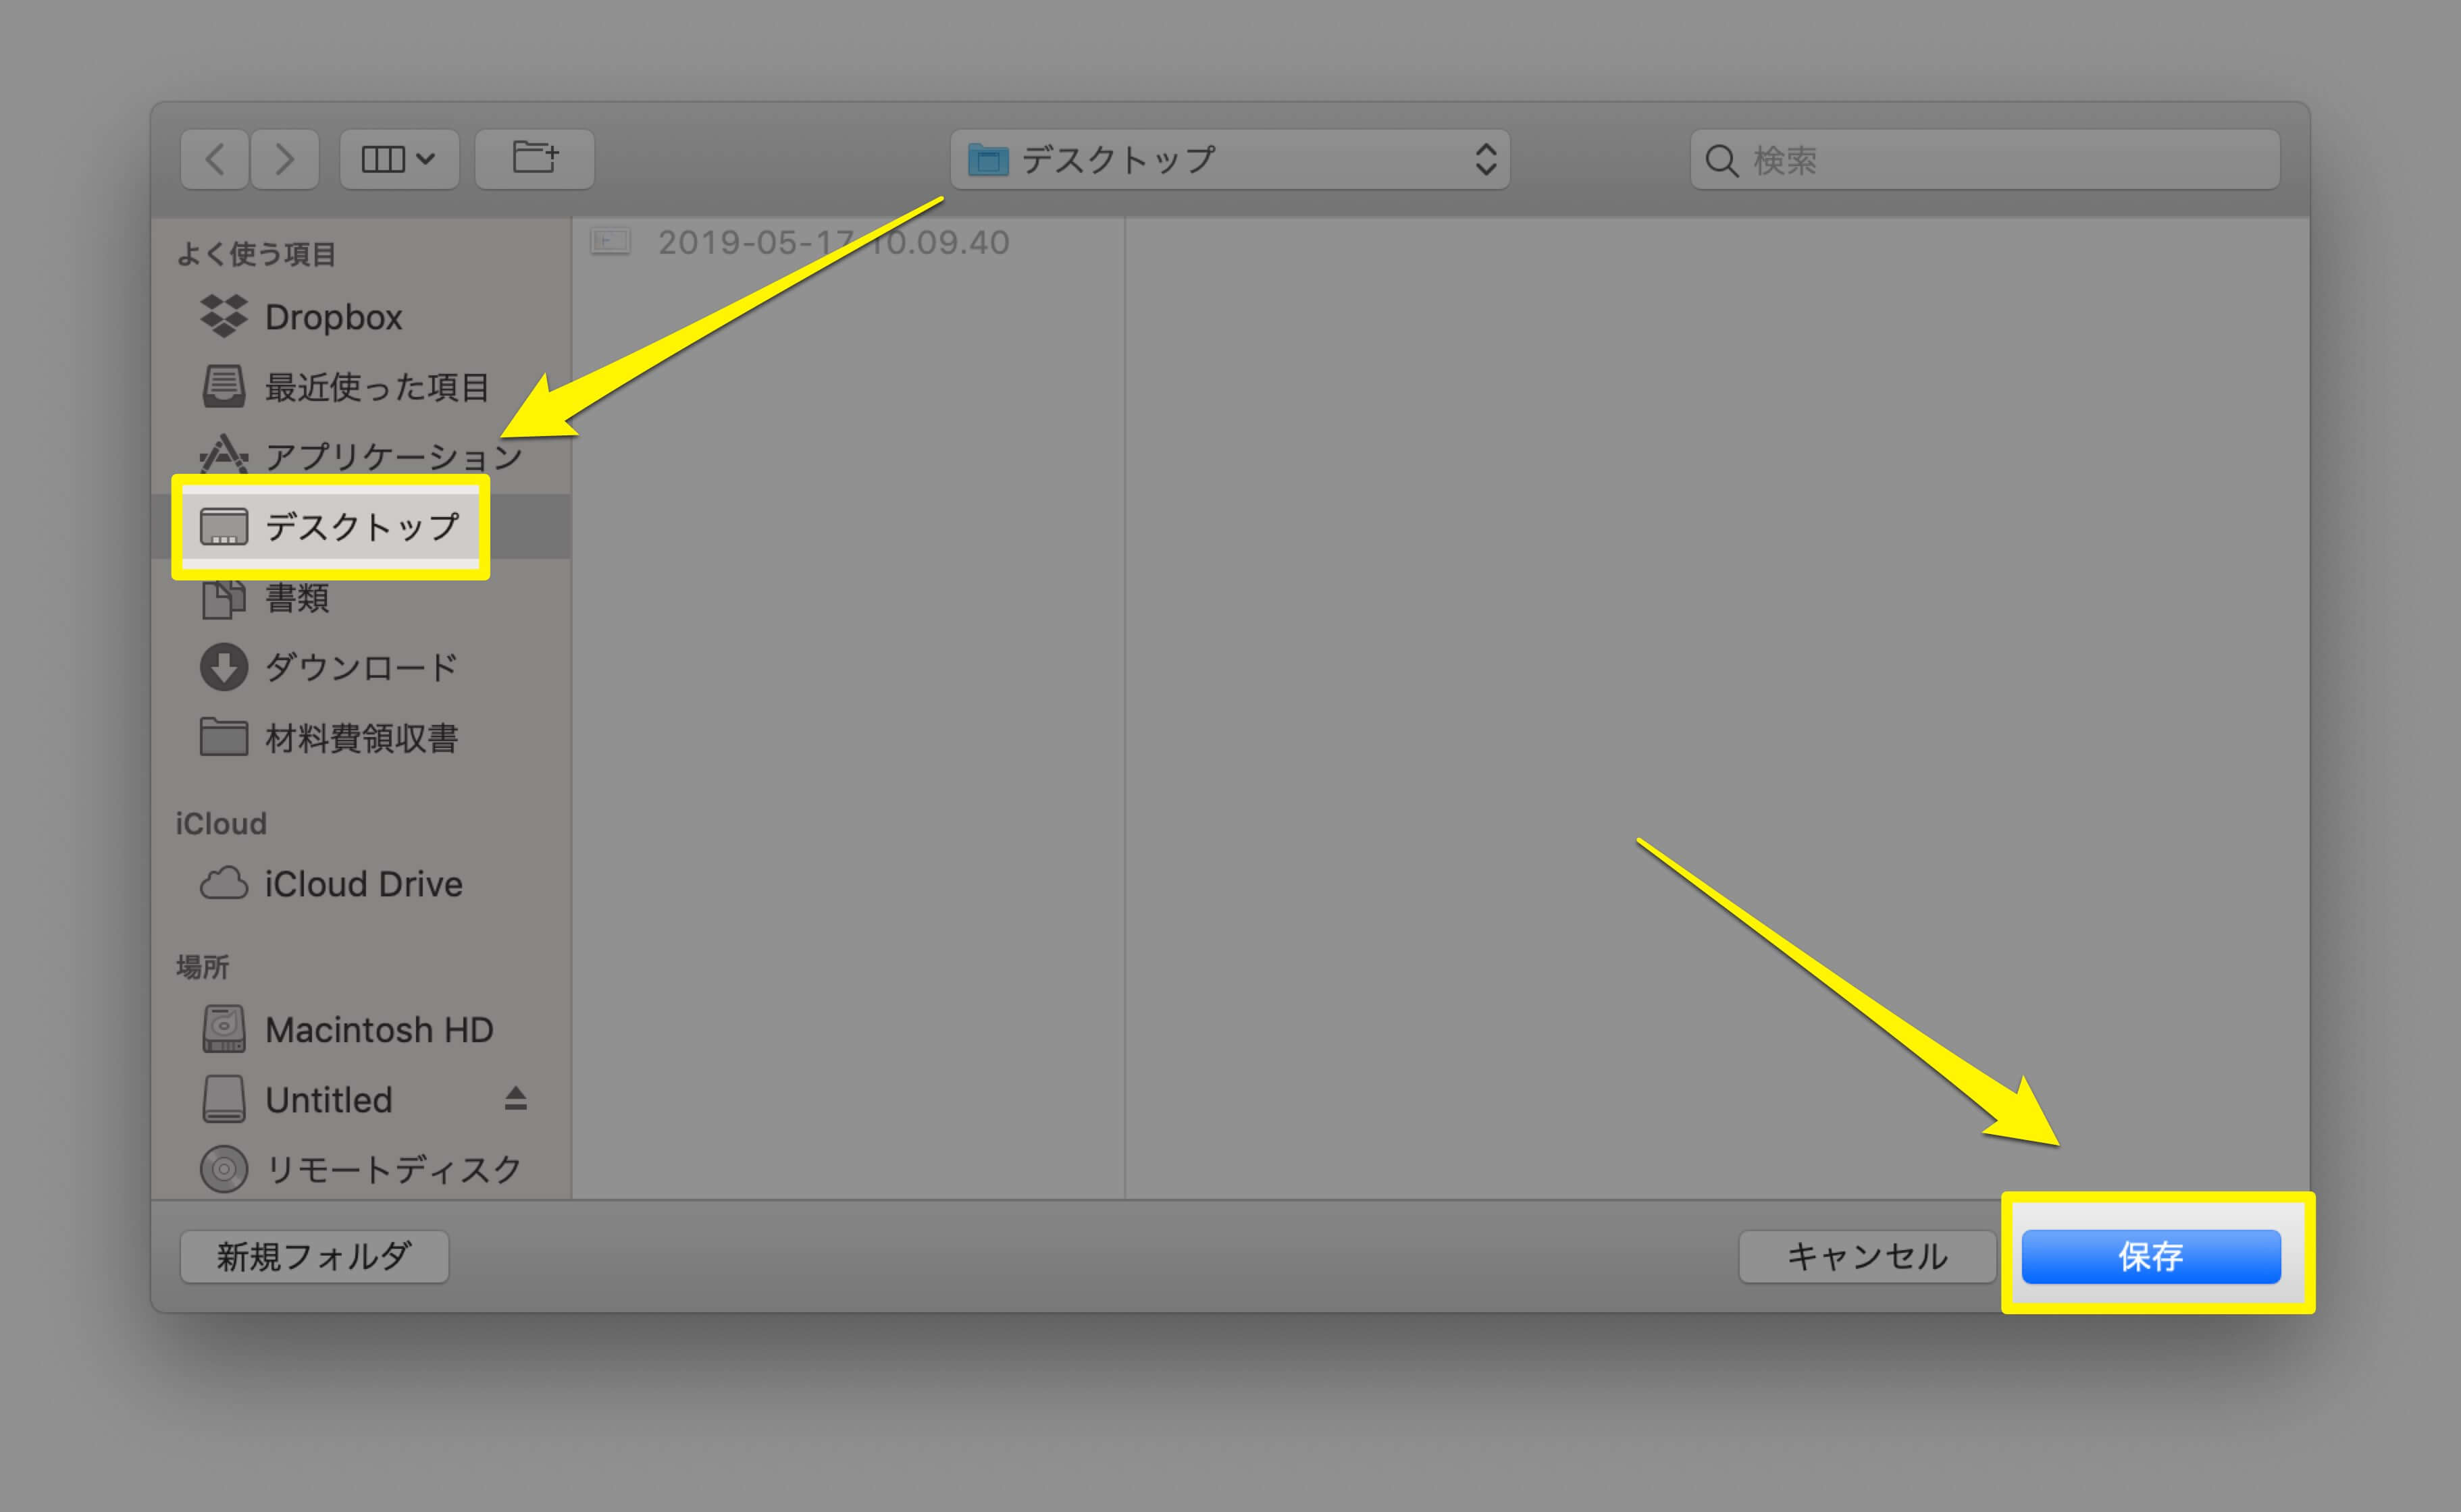This screenshot has width=2461, height=1512.
Task: Open アプリケーション in the sidebar
Action: click(361, 457)
